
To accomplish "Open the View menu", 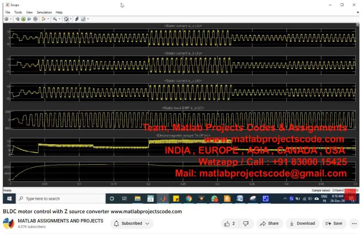I will (29, 12).
